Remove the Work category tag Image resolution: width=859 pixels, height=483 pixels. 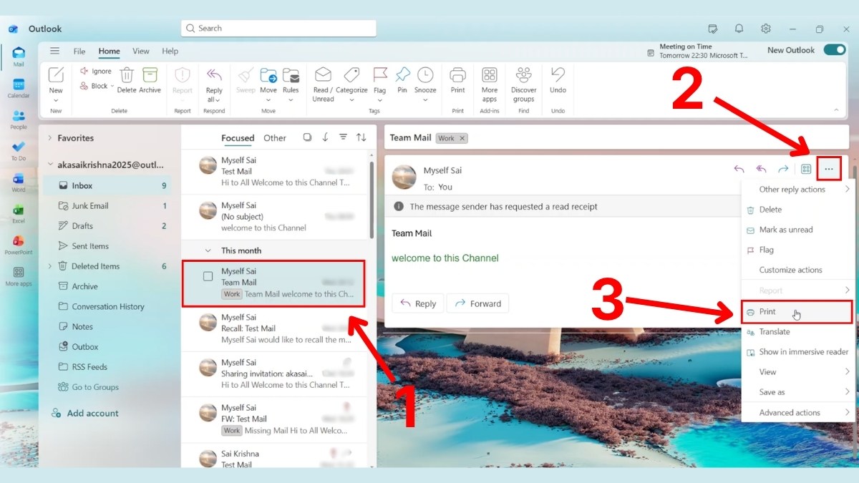click(462, 138)
